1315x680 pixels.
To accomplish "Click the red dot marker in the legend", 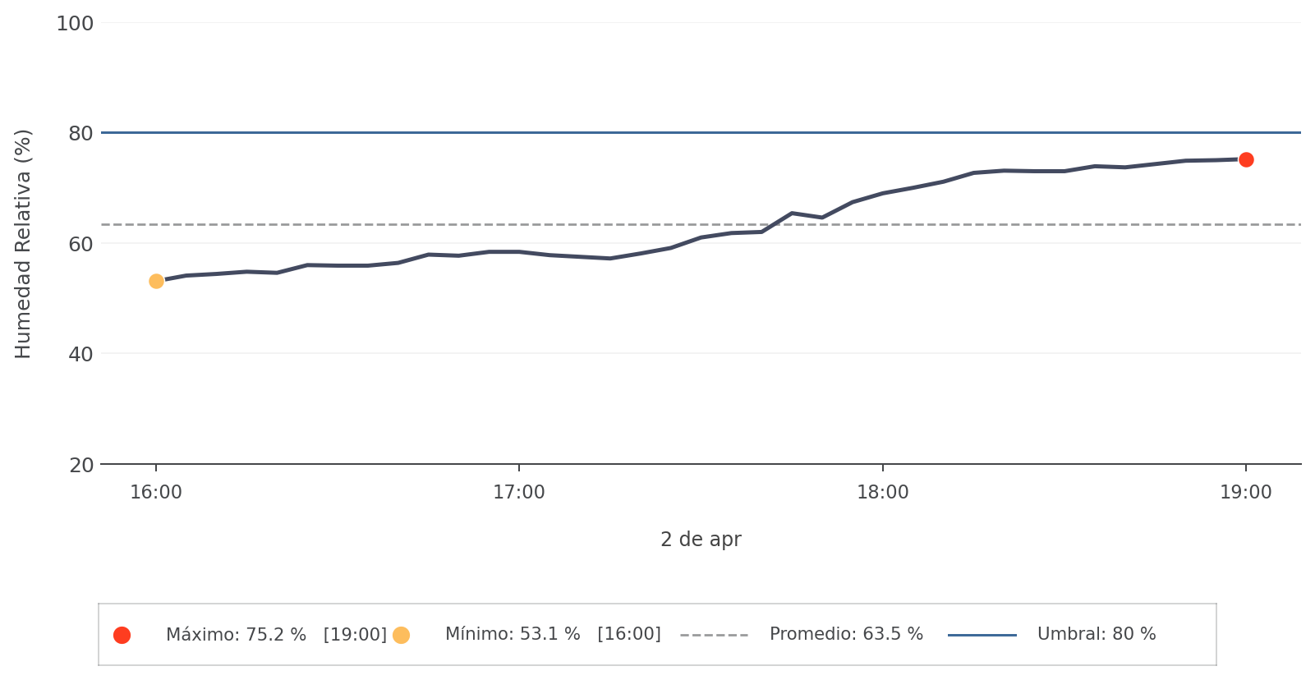I will tap(122, 635).
